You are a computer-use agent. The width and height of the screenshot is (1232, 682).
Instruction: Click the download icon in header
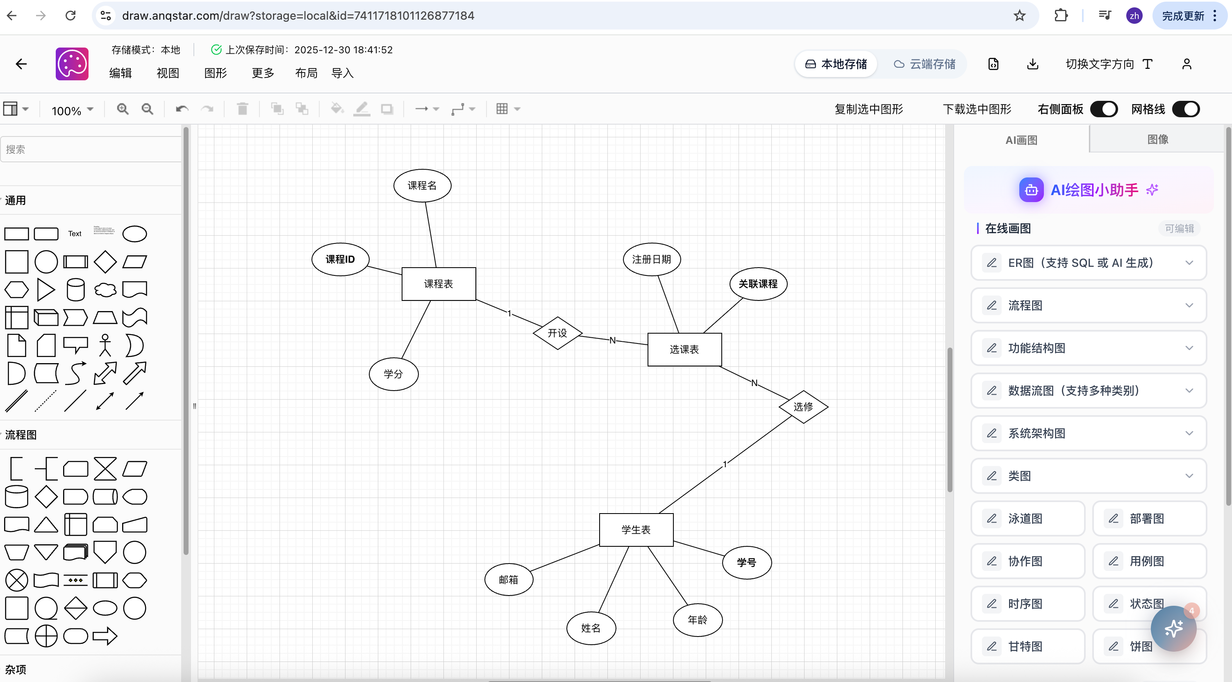point(1032,64)
